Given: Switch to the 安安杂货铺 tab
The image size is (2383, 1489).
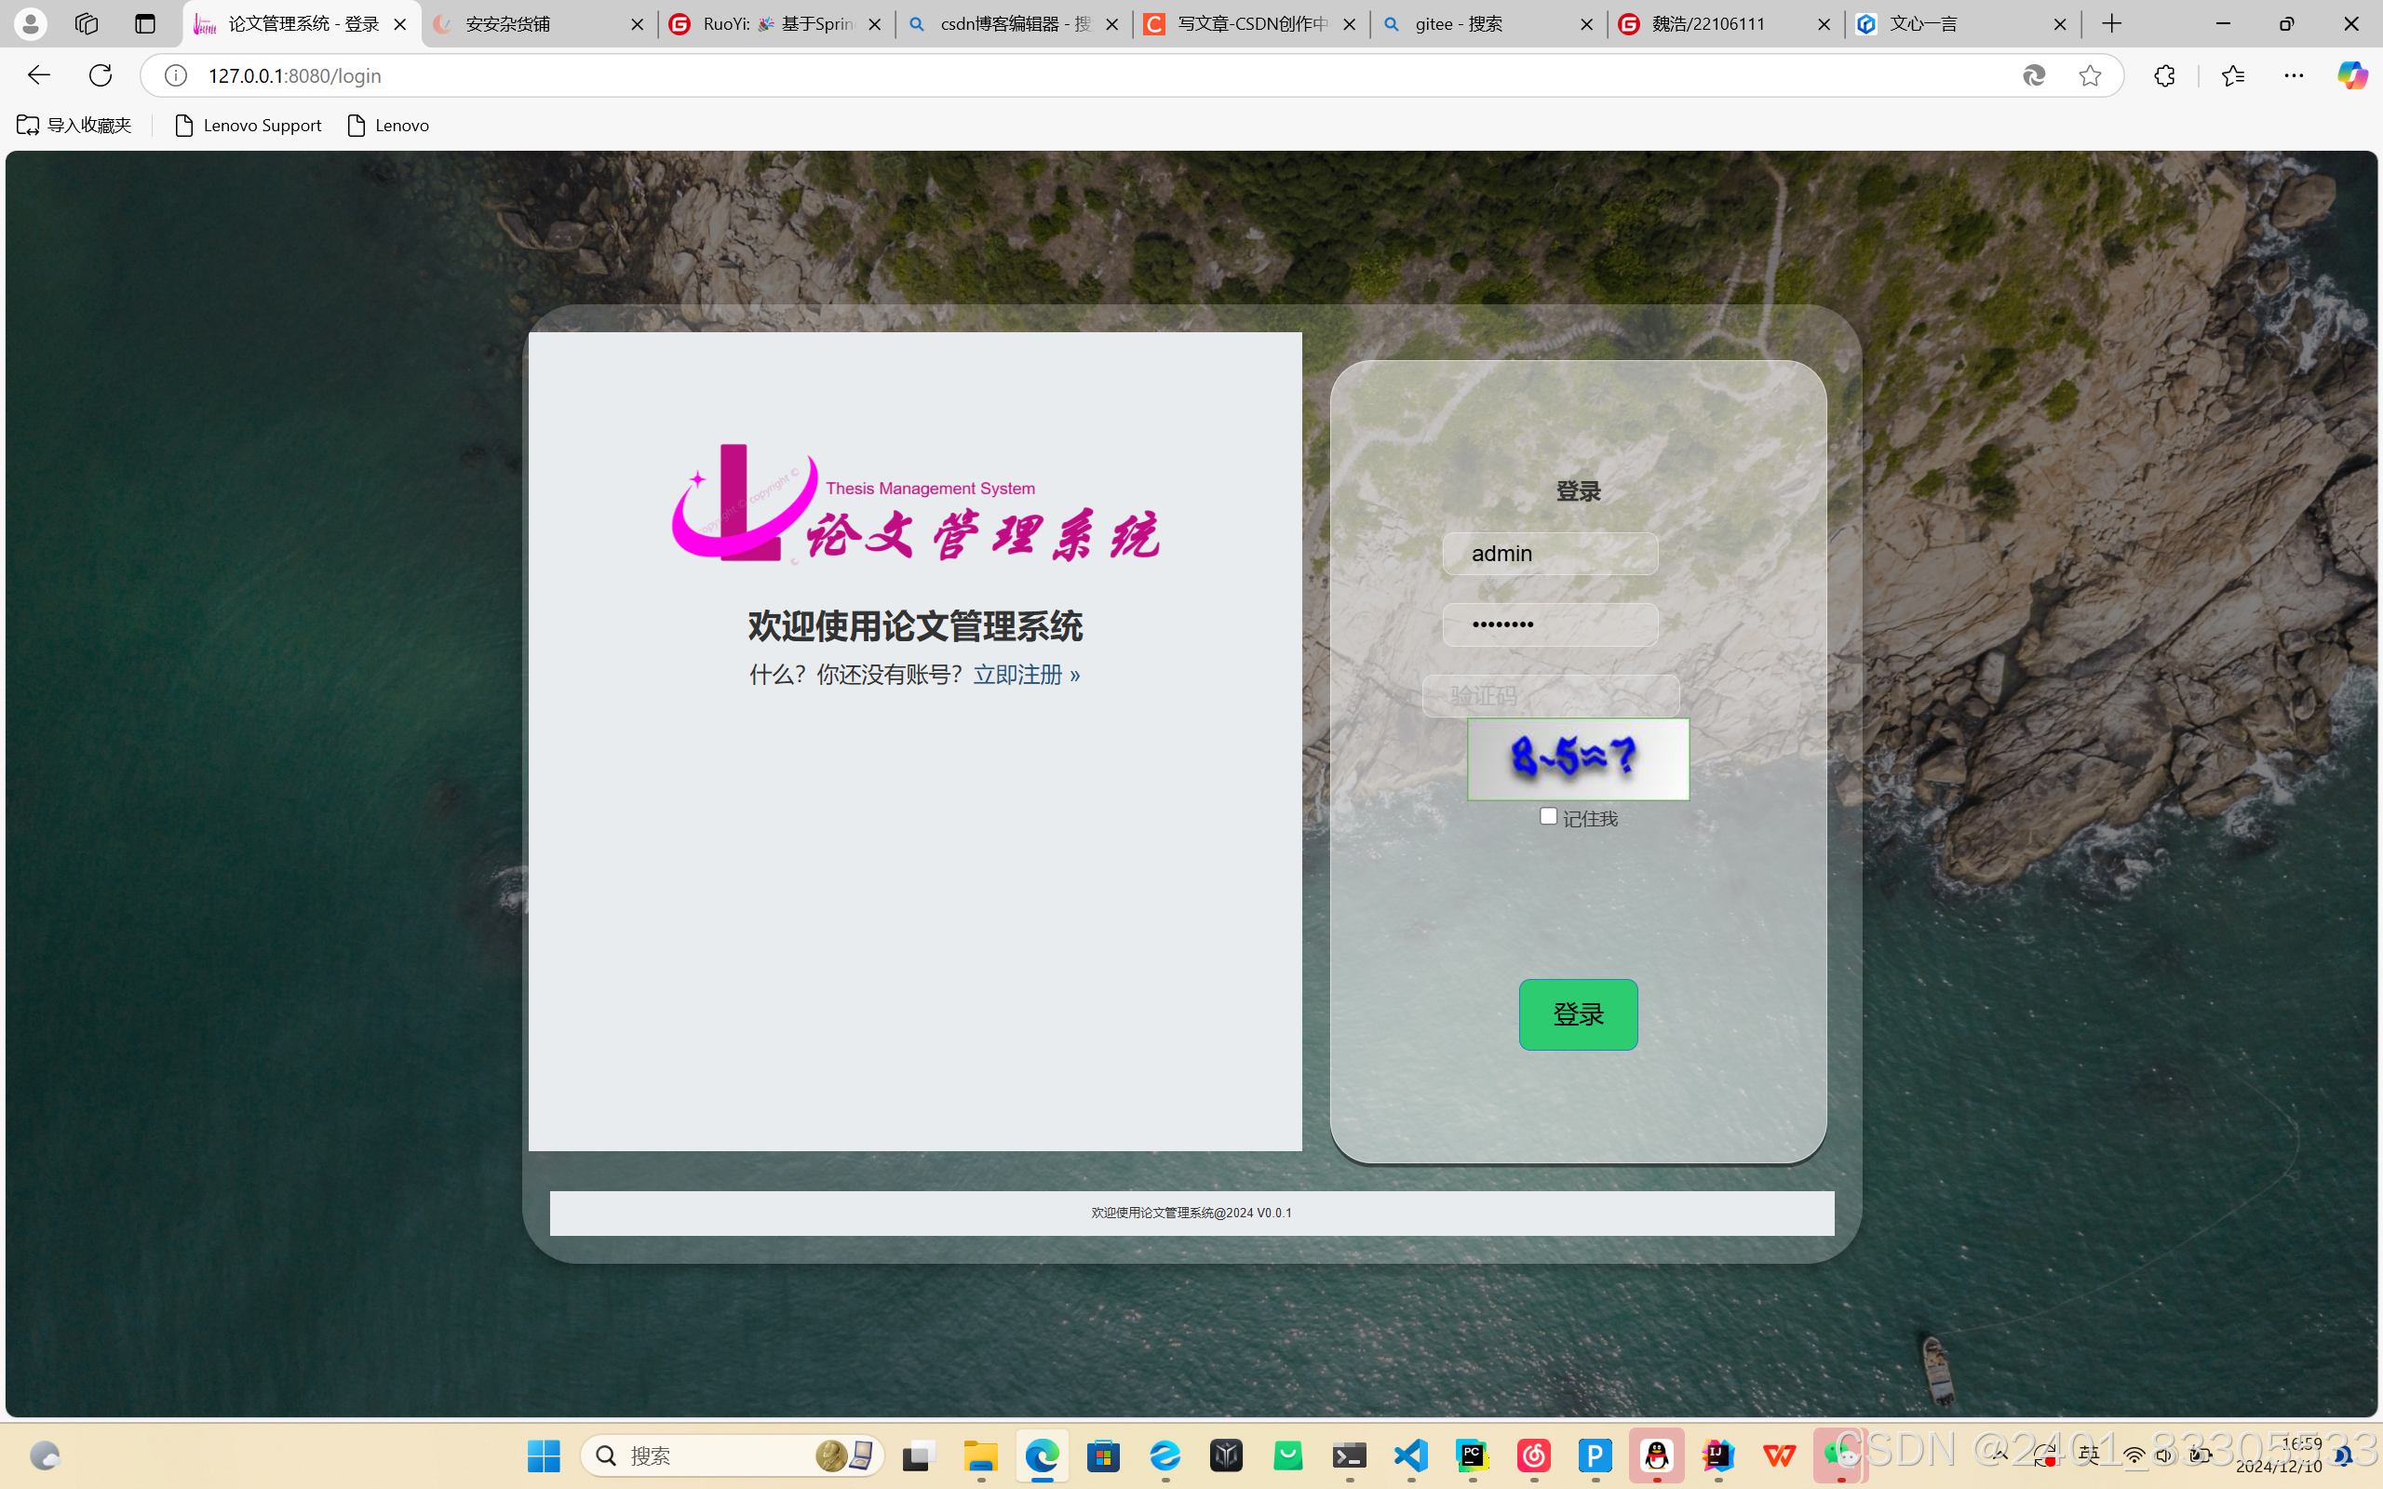Looking at the screenshot, I should [x=522, y=23].
